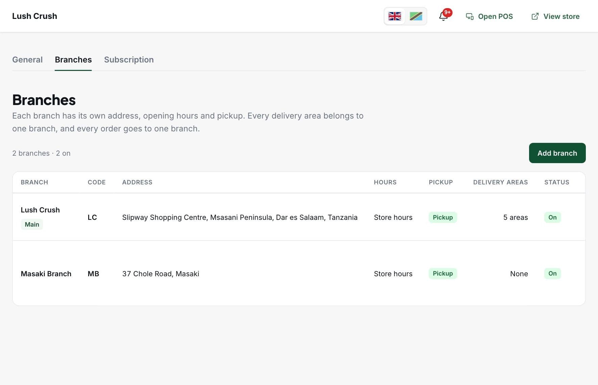Click the 2 branches · 2 on summary

41,153
